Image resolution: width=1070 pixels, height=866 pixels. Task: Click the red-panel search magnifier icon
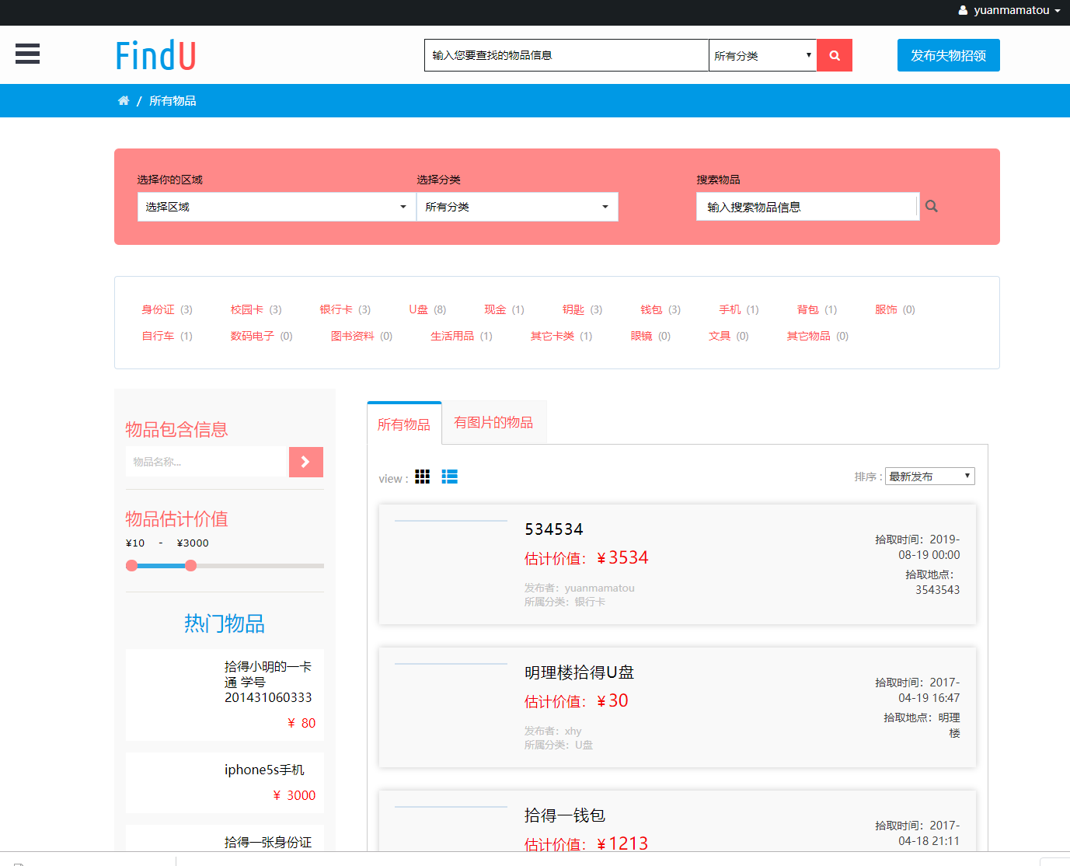click(931, 206)
